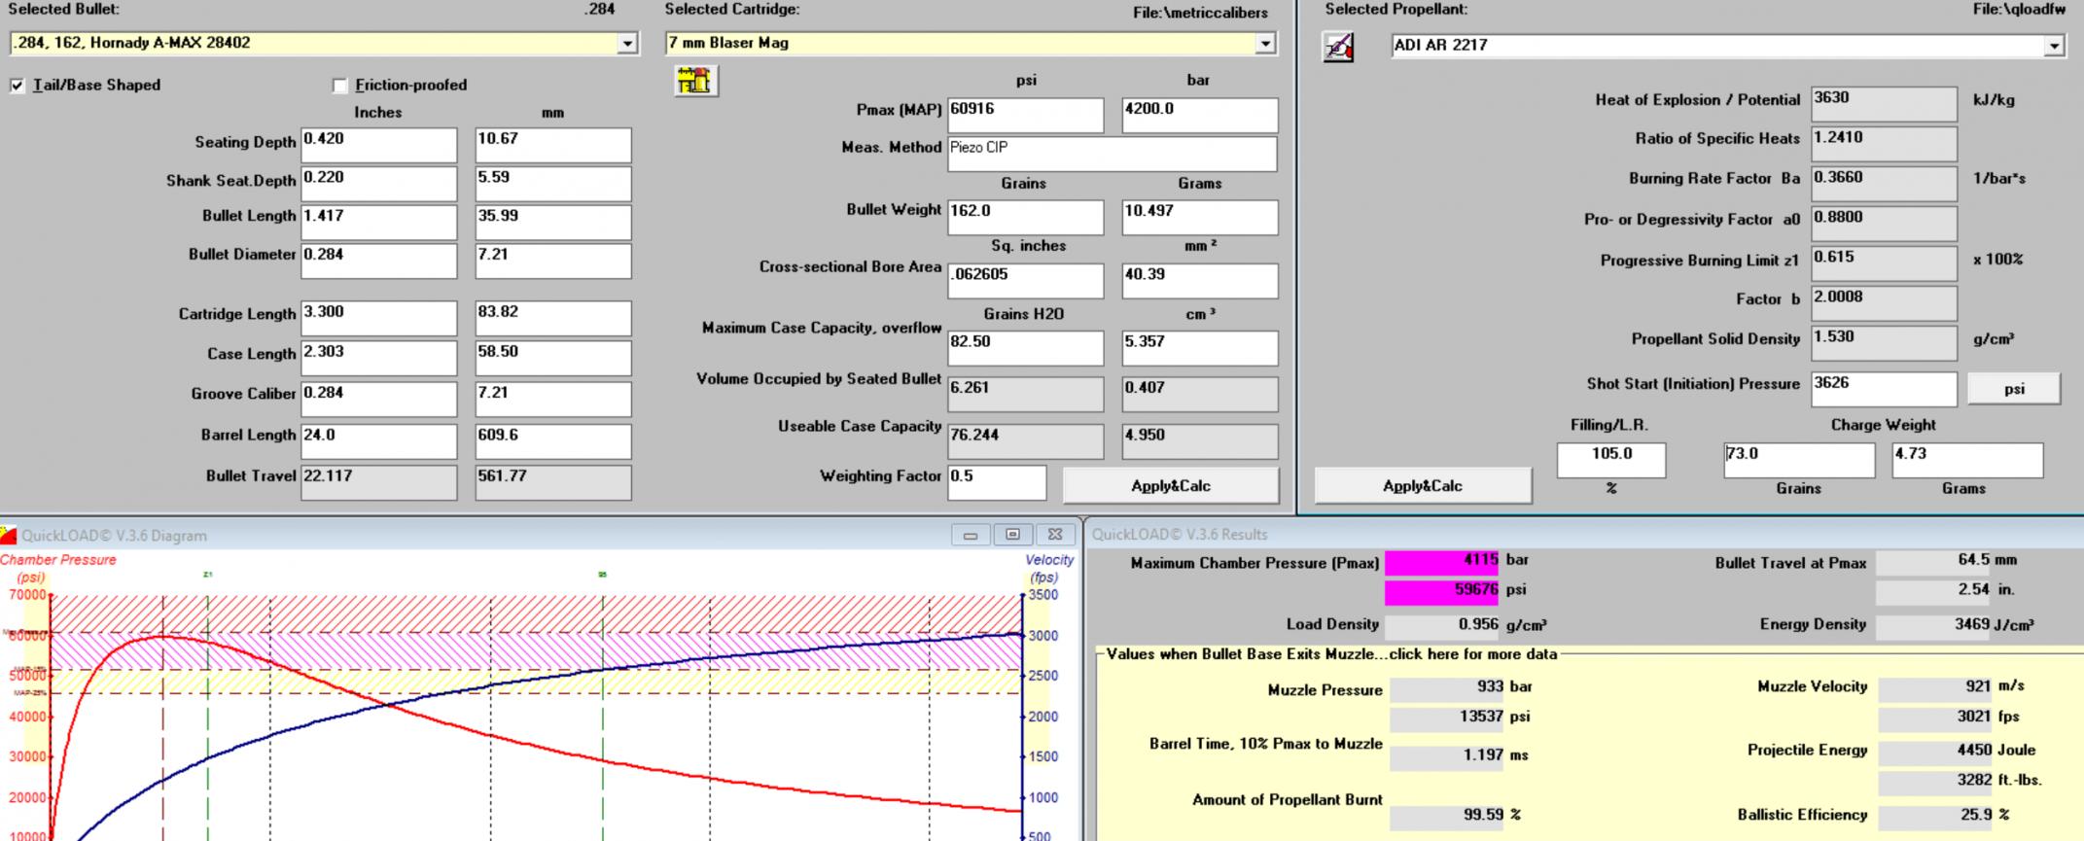Click the Burning Rate Factor Ba value
The width and height of the screenshot is (2084, 841).
(1884, 184)
